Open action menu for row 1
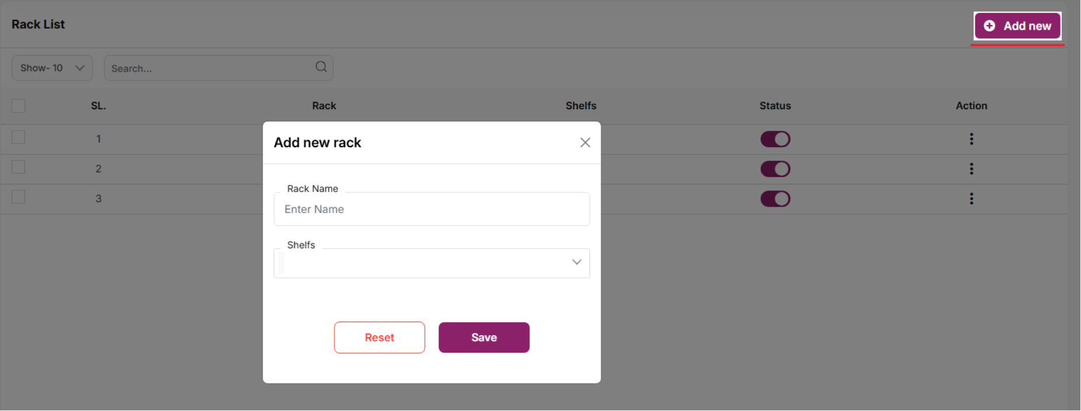 pyautogui.click(x=971, y=139)
